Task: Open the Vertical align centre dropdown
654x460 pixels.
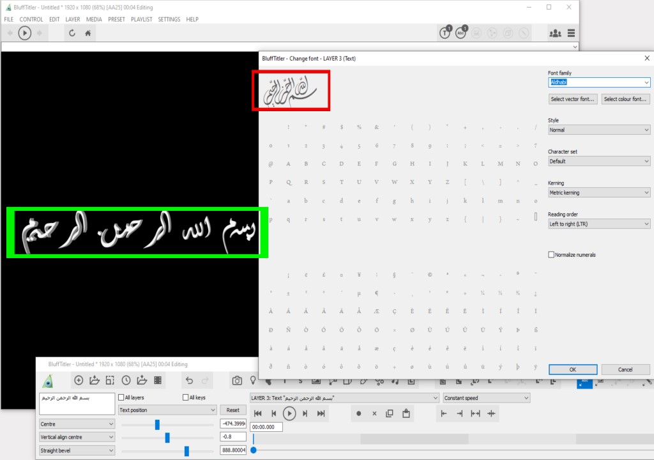Action: point(77,437)
